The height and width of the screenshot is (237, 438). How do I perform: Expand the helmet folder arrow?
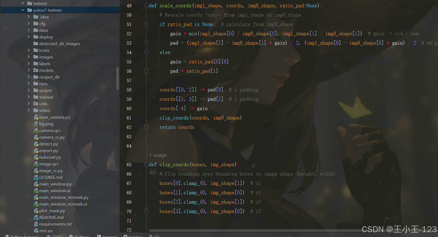point(23,3)
